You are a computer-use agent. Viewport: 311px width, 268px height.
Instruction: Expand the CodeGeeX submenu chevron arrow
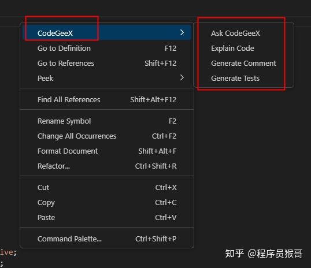point(182,32)
